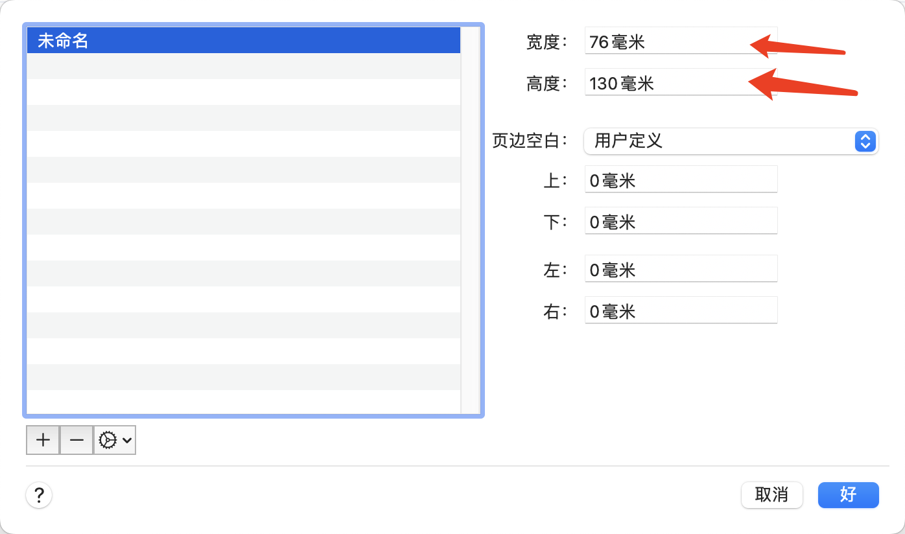
Task: Click the 下 margin input field
Action: [x=681, y=222]
